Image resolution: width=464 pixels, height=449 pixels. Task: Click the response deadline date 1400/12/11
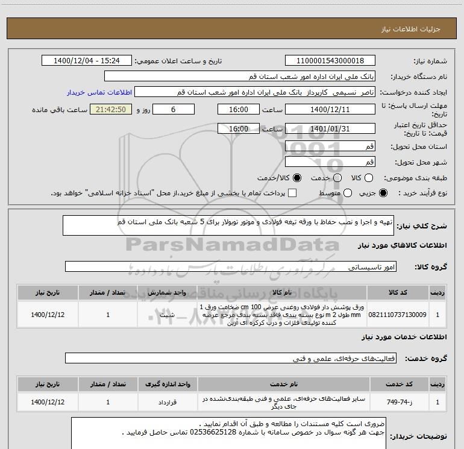330,109
